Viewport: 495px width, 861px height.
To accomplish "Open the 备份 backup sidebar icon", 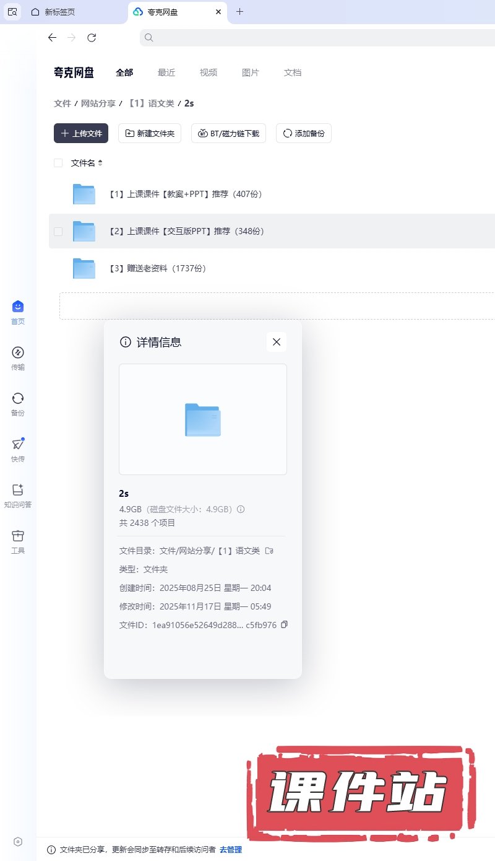I will [18, 399].
